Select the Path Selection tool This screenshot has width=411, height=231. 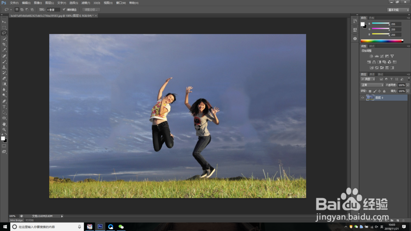click(4, 112)
